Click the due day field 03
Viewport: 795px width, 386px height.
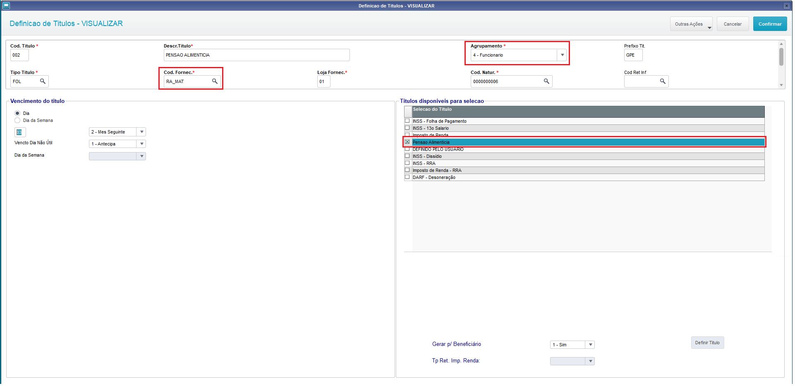(x=20, y=132)
